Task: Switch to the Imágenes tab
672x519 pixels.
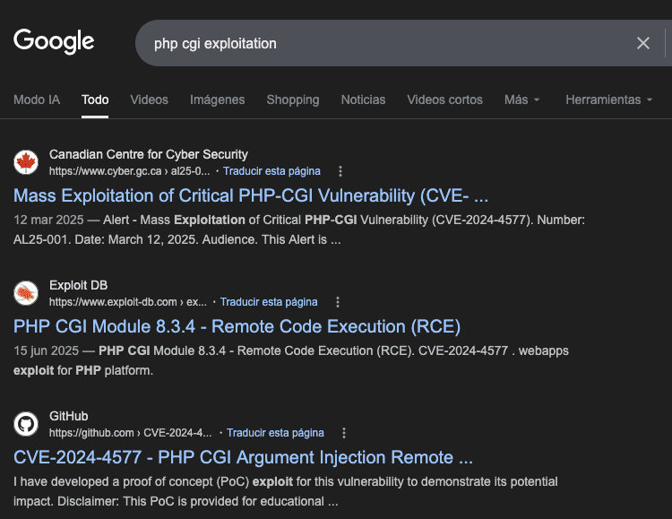Action: 217,99
